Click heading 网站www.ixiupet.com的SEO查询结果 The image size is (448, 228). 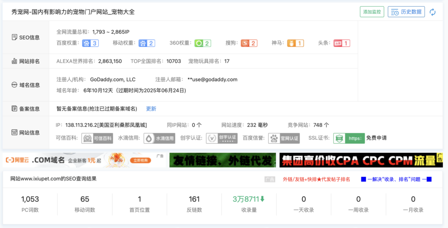[53, 179]
